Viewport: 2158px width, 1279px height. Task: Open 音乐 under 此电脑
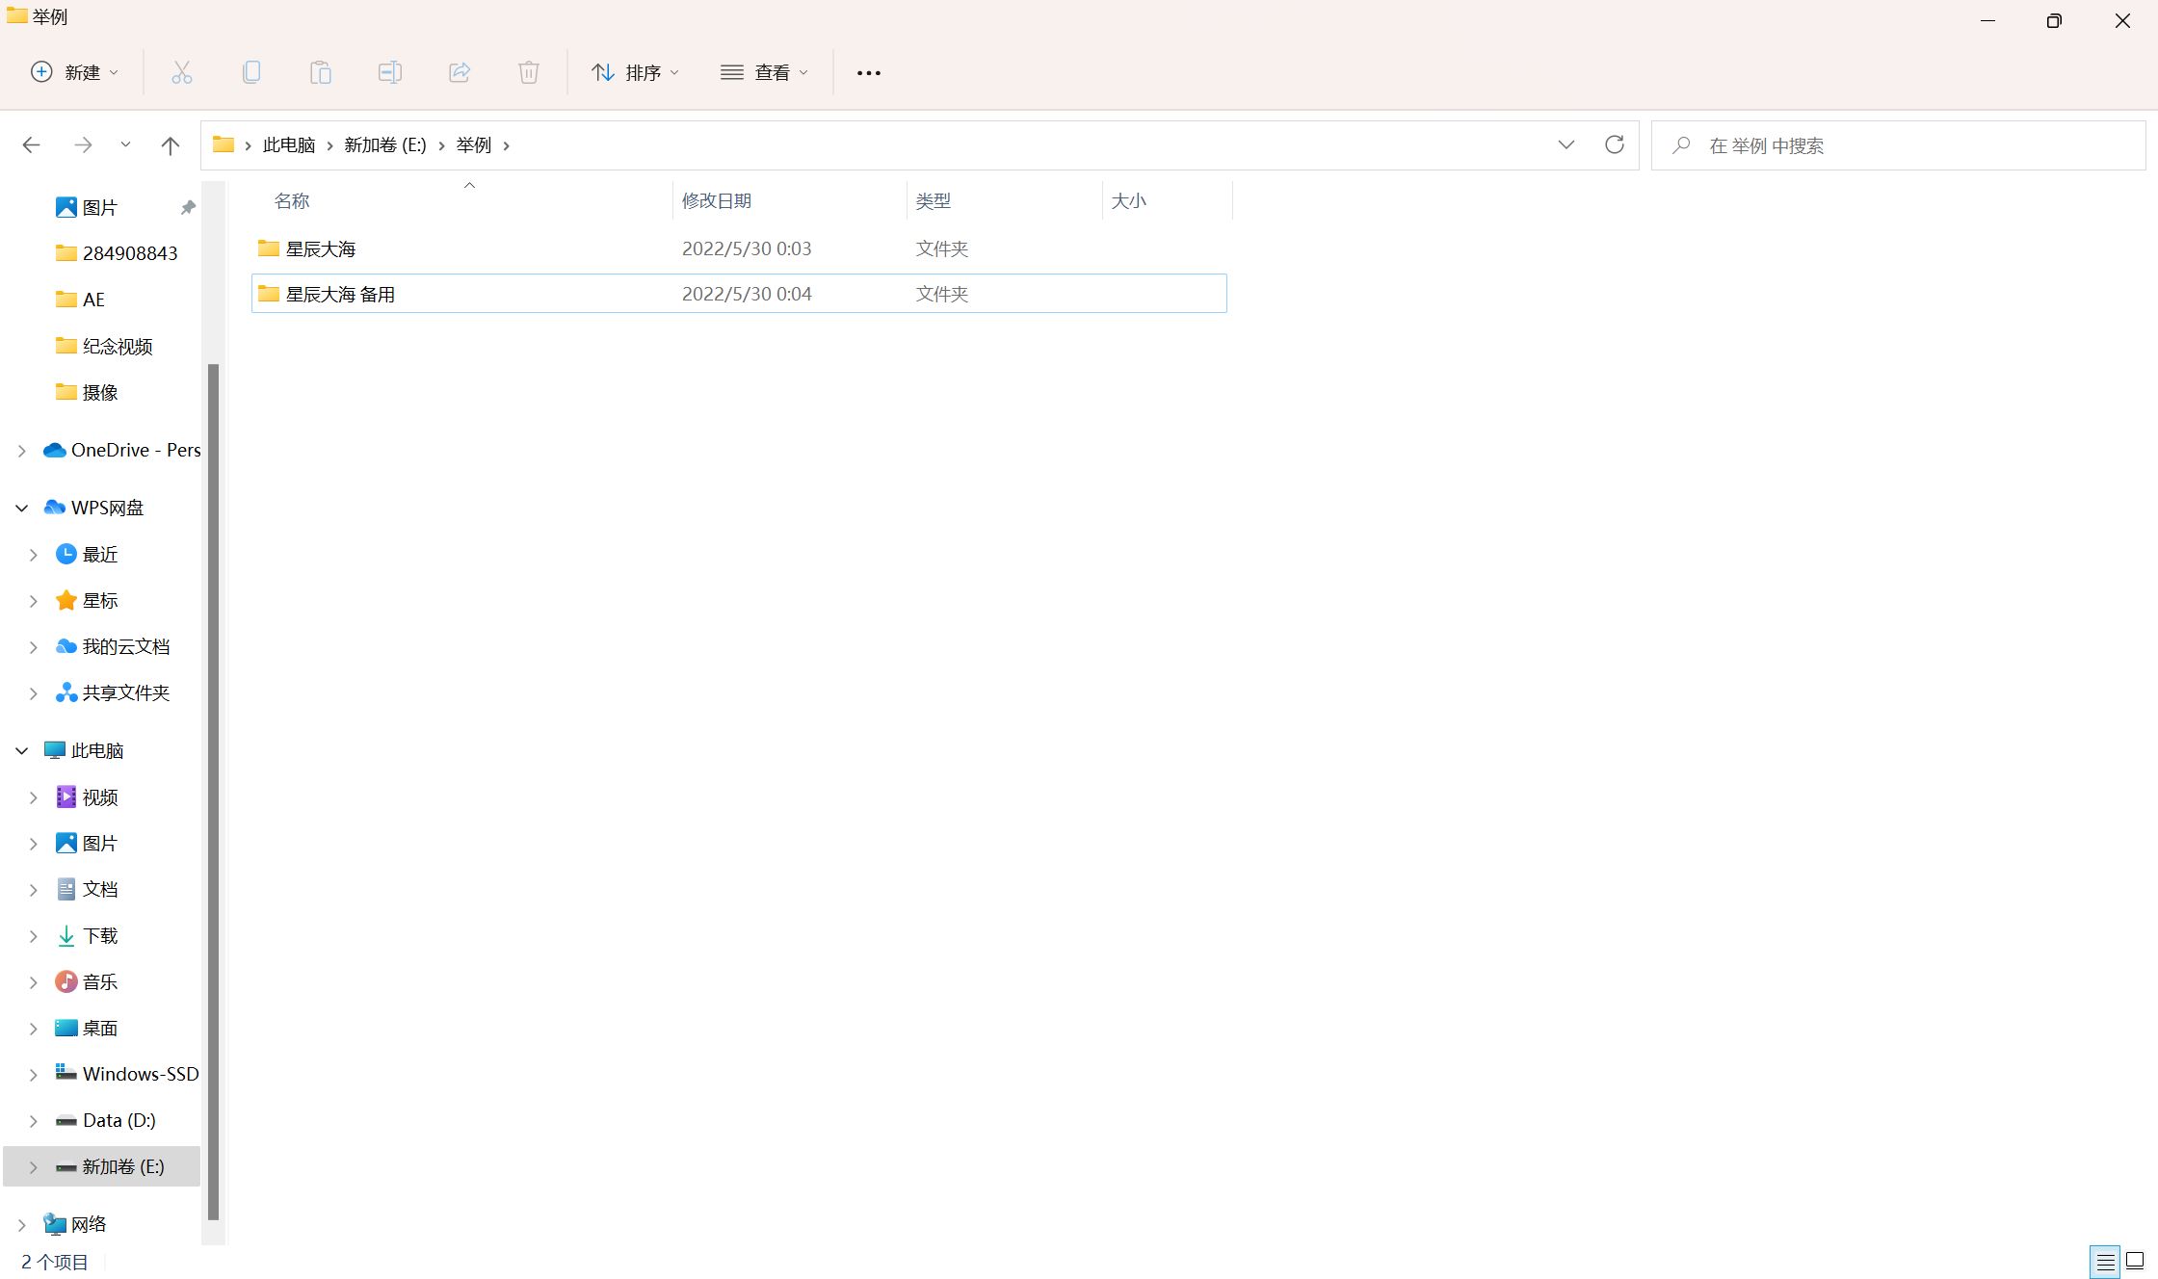87,982
